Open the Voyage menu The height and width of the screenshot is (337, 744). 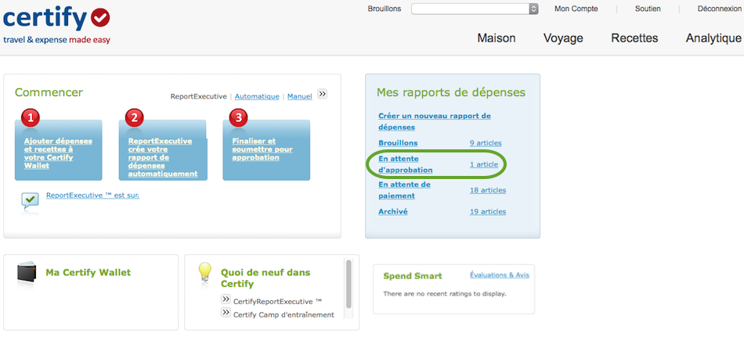(x=563, y=38)
